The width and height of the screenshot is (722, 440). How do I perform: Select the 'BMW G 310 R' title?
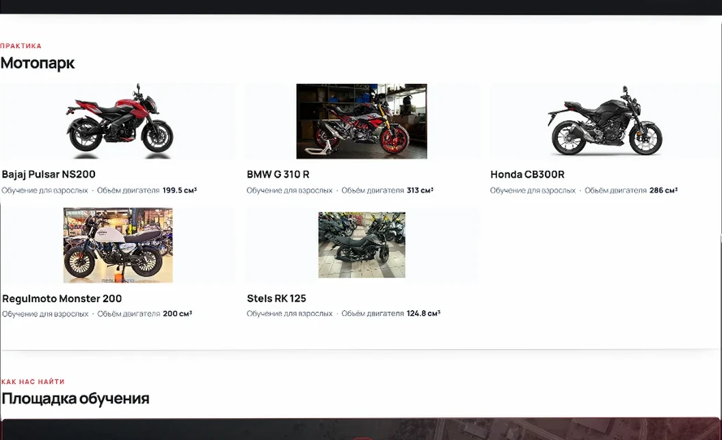pos(278,174)
